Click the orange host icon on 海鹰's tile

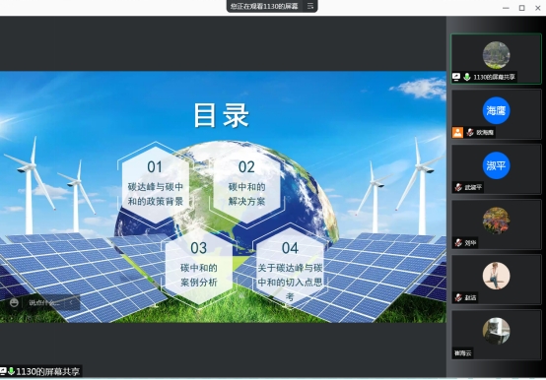click(457, 132)
